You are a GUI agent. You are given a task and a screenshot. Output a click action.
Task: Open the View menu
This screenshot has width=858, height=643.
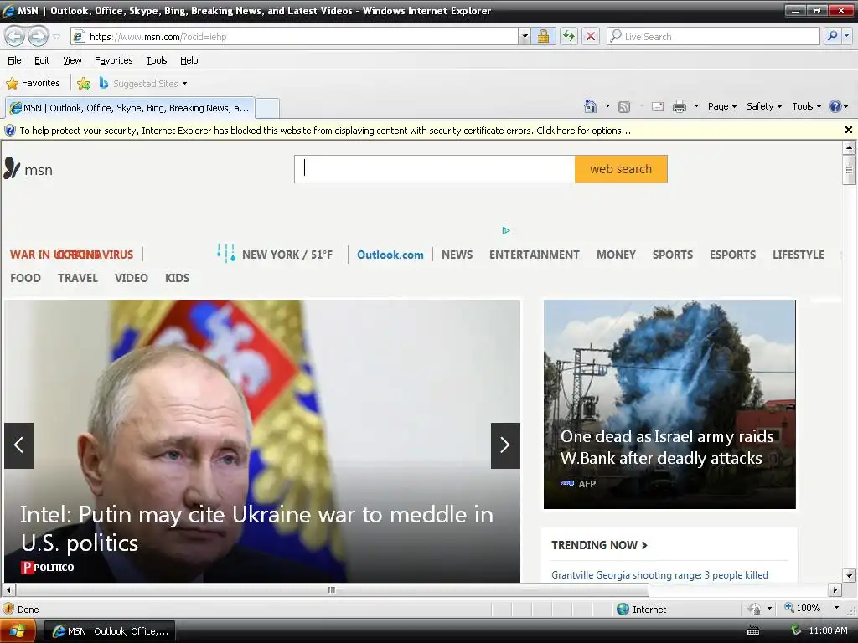tap(72, 60)
